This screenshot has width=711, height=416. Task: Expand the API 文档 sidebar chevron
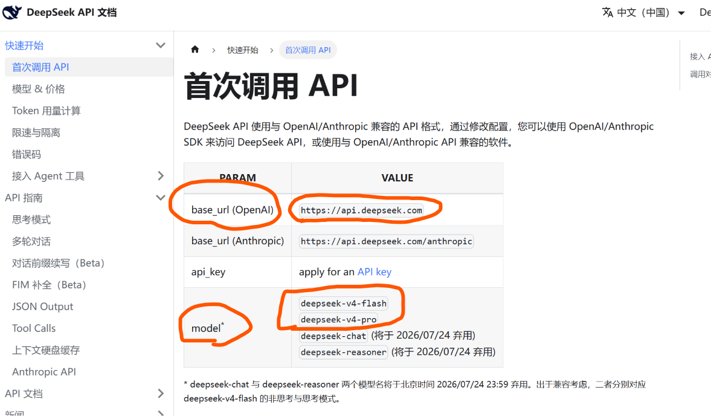click(161, 393)
